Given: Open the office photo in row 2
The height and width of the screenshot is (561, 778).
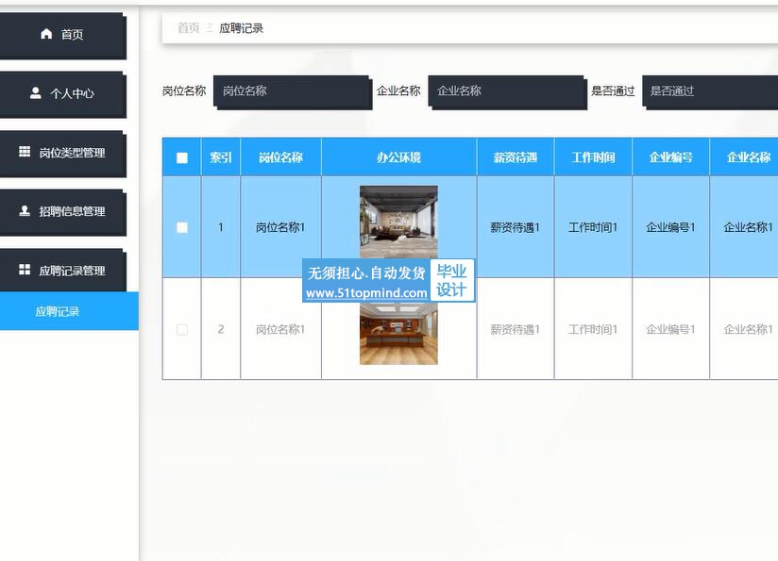Looking at the screenshot, I should pos(399,333).
